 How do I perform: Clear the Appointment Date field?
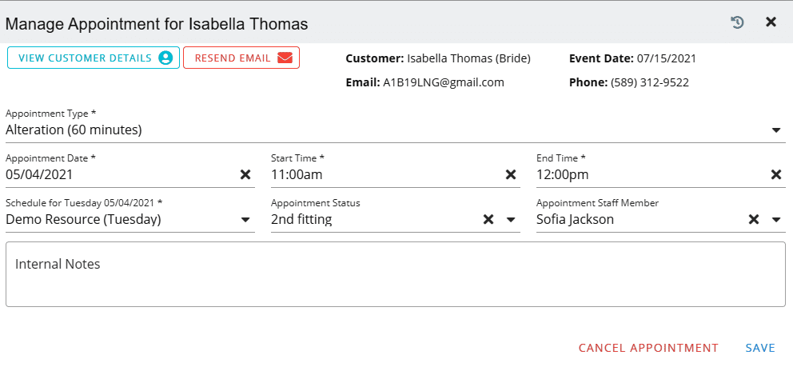click(x=245, y=174)
